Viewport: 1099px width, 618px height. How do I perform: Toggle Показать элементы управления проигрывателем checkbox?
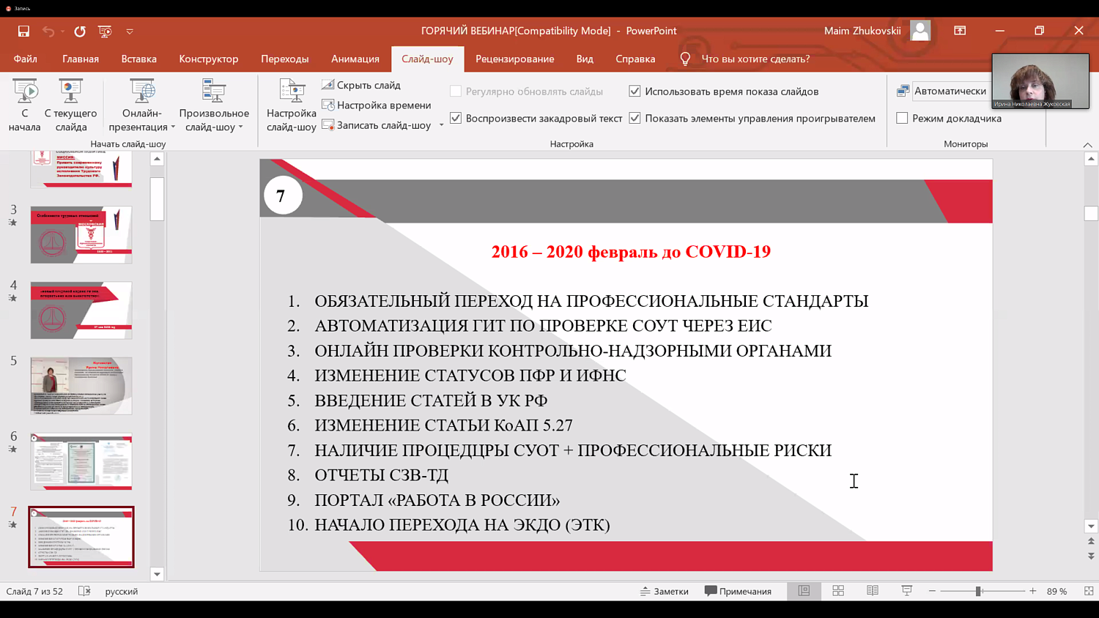[634, 118]
